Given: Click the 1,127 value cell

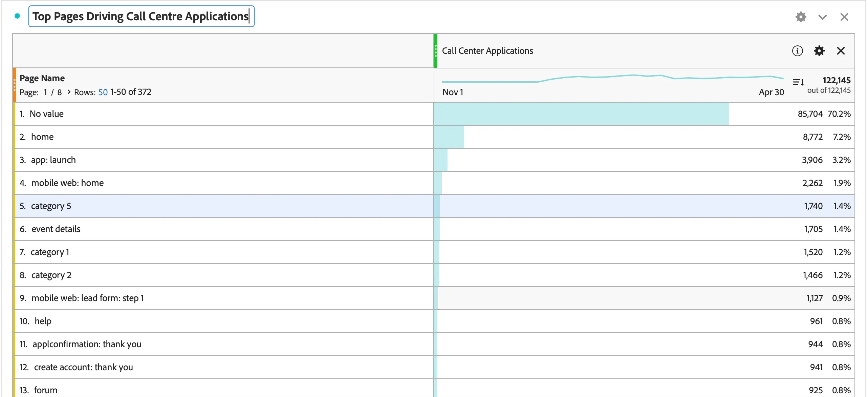Looking at the screenshot, I should (x=814, y=298).
